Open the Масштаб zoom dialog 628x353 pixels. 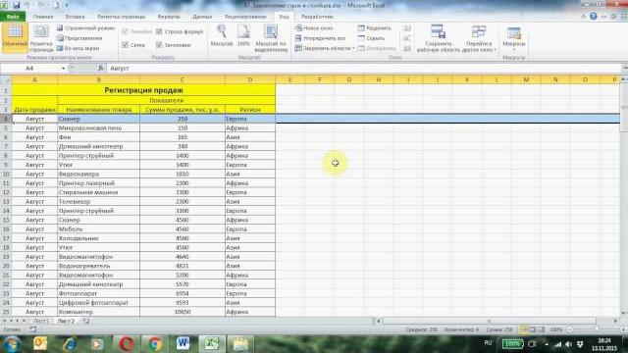tap(222, 36)
